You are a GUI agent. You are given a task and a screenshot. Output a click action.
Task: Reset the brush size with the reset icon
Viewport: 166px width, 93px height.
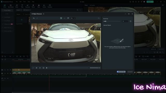coord(130,21)
